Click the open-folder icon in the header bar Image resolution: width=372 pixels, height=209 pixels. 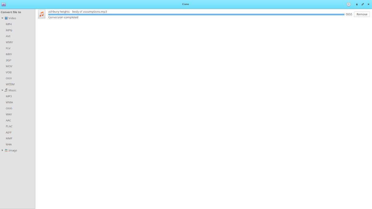click(4, 4)
